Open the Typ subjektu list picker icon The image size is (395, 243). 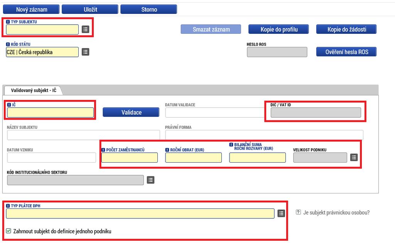click(x=85, y=29)
